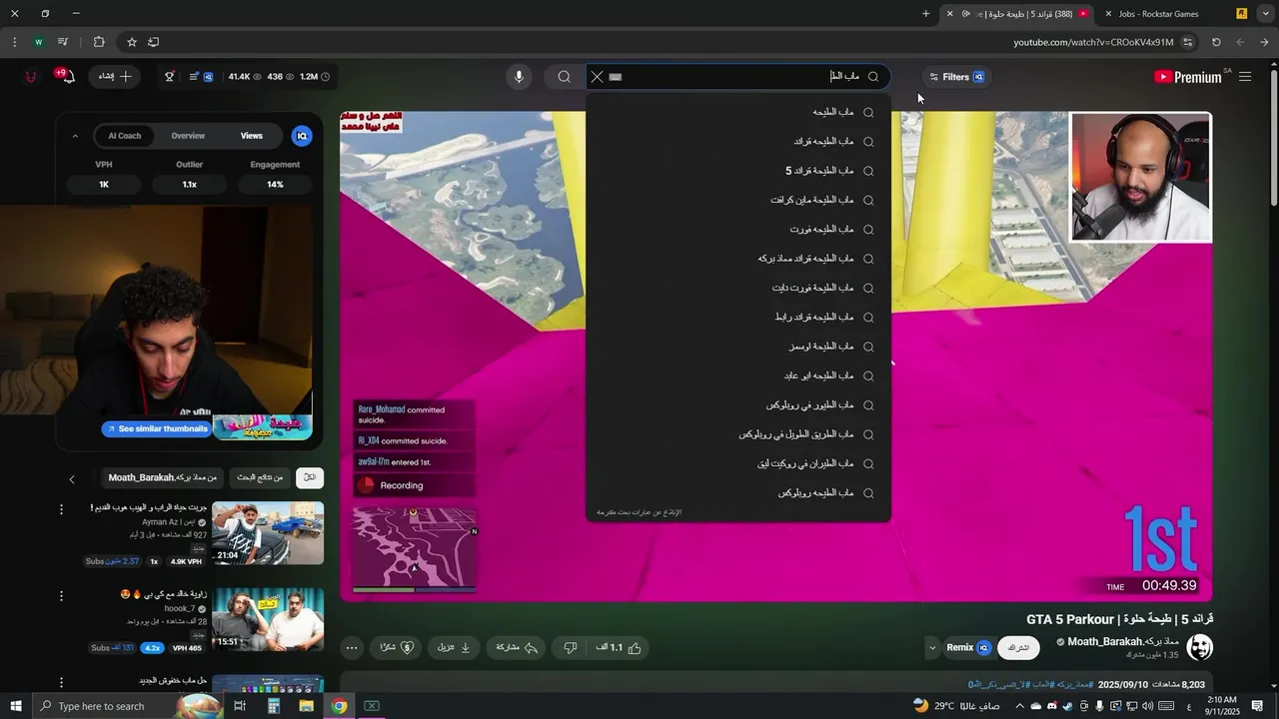
Task: Go to YouTube Premium home logo
Action: tap(1188, 77)
